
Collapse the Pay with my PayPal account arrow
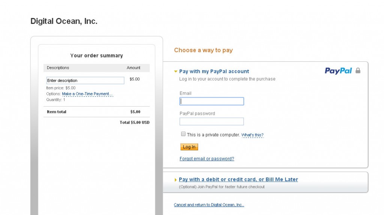pyautogui.click(x=175, y=71)
